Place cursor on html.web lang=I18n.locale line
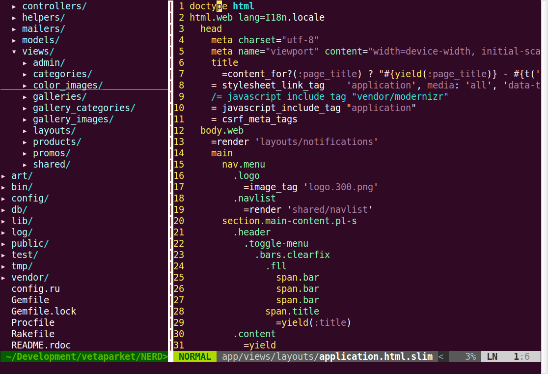 [x=257, y=17]
